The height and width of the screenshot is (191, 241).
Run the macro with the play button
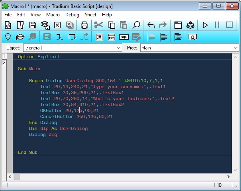tap(205, 25)
